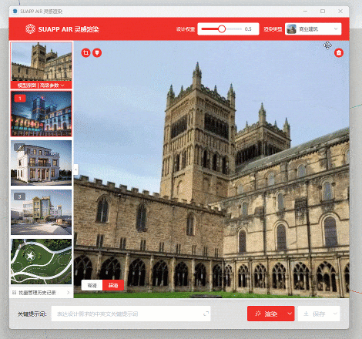This screenshot has width=362, height=339.
Task: Select the crop tool icon
Action: coord(85,52)
